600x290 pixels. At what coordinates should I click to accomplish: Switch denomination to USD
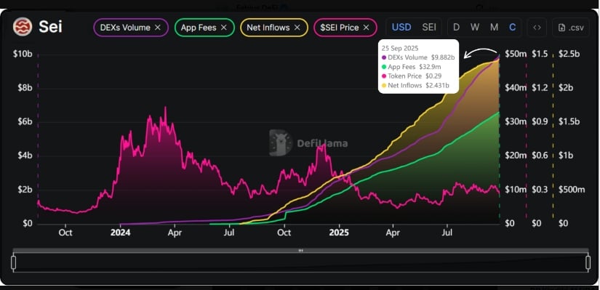401,28
